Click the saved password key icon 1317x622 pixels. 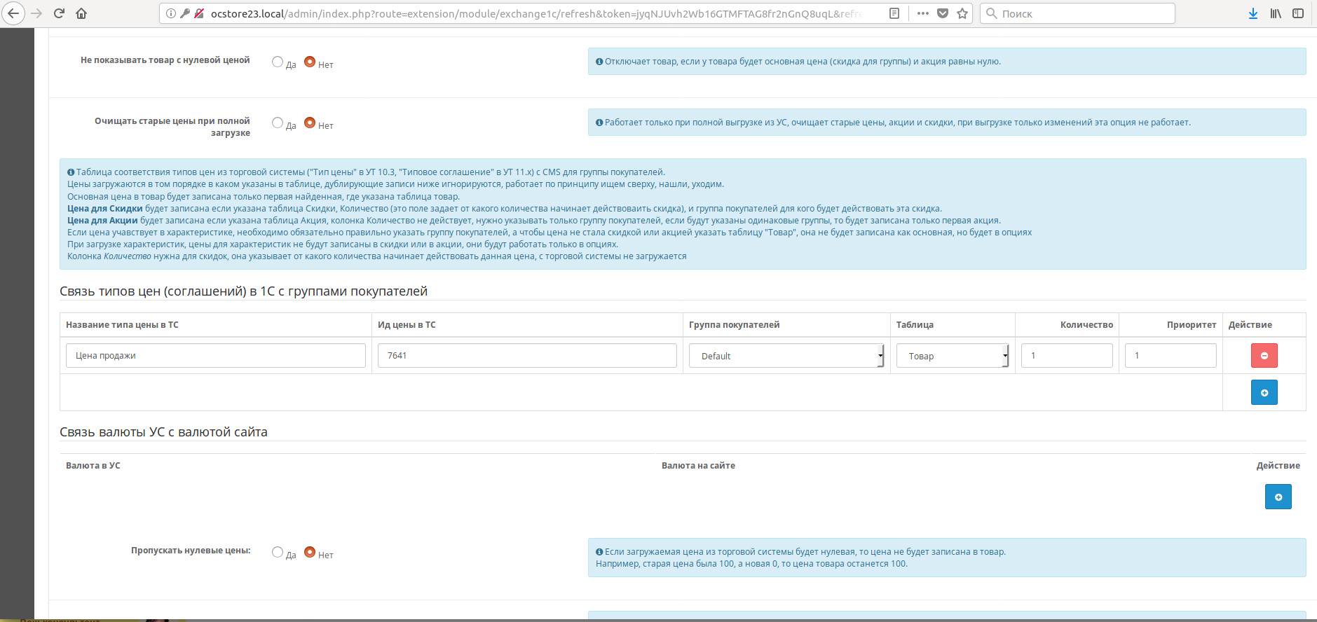(185, 13)
